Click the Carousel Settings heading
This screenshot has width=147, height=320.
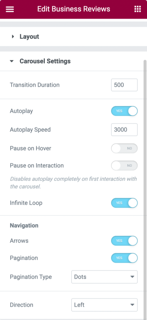45,61
